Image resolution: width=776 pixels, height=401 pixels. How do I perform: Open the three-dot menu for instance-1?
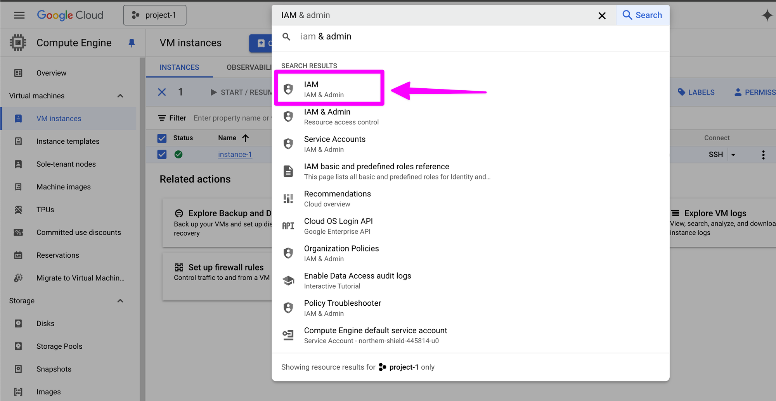coord(763,155)
